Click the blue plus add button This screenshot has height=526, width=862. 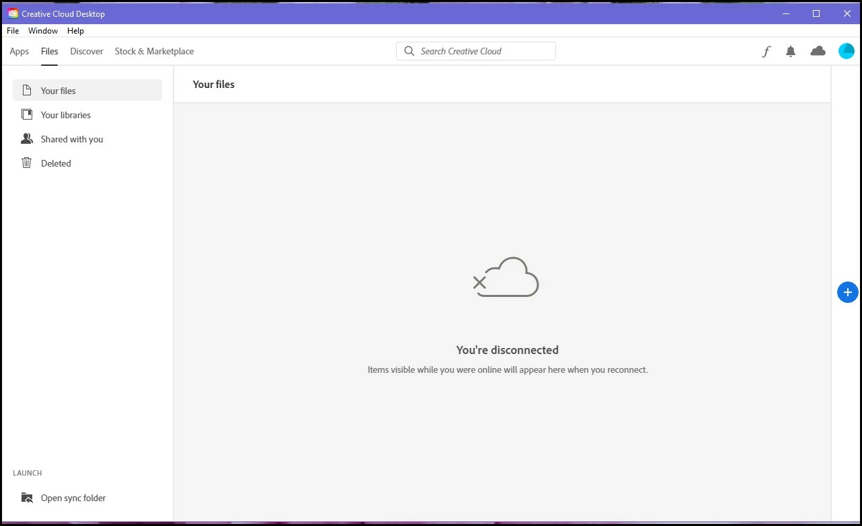847,292
